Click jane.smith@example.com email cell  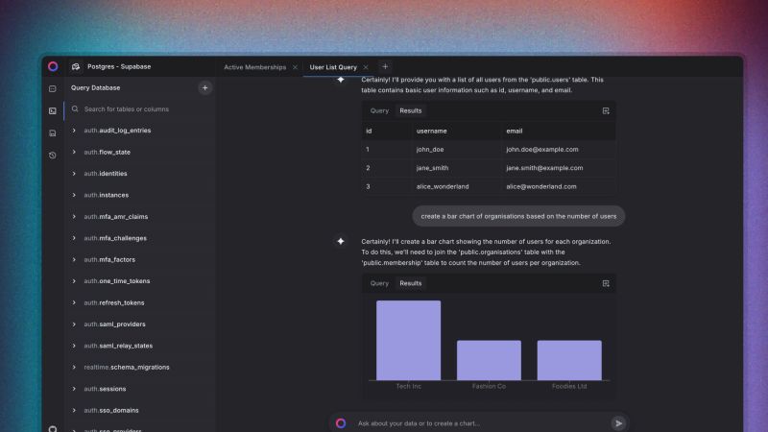click(x=544, y=168)
